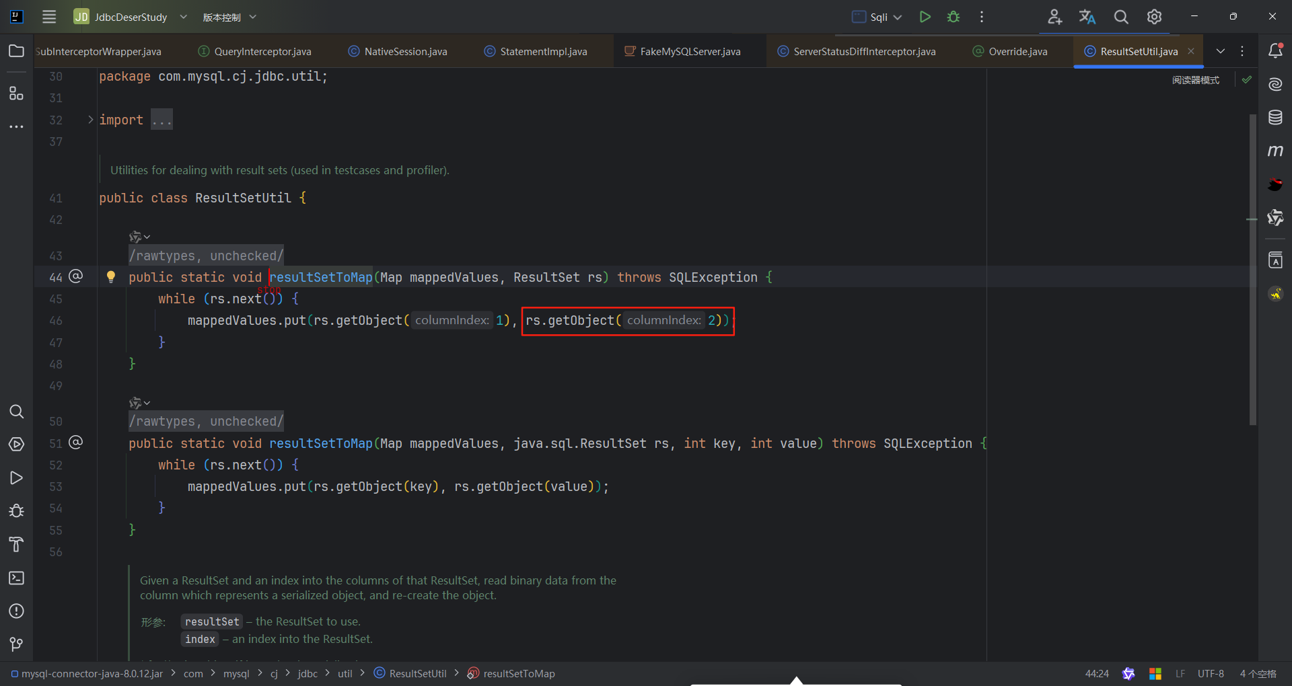
Task: Open the Find tool window in left sidebar
Action: pyautogui.click(x=16, y=412)
